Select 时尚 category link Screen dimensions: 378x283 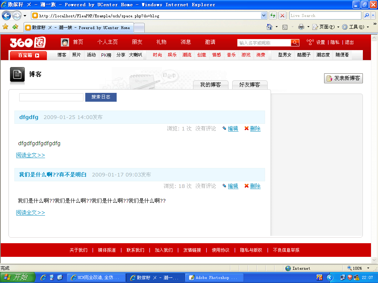pos(157,55)
